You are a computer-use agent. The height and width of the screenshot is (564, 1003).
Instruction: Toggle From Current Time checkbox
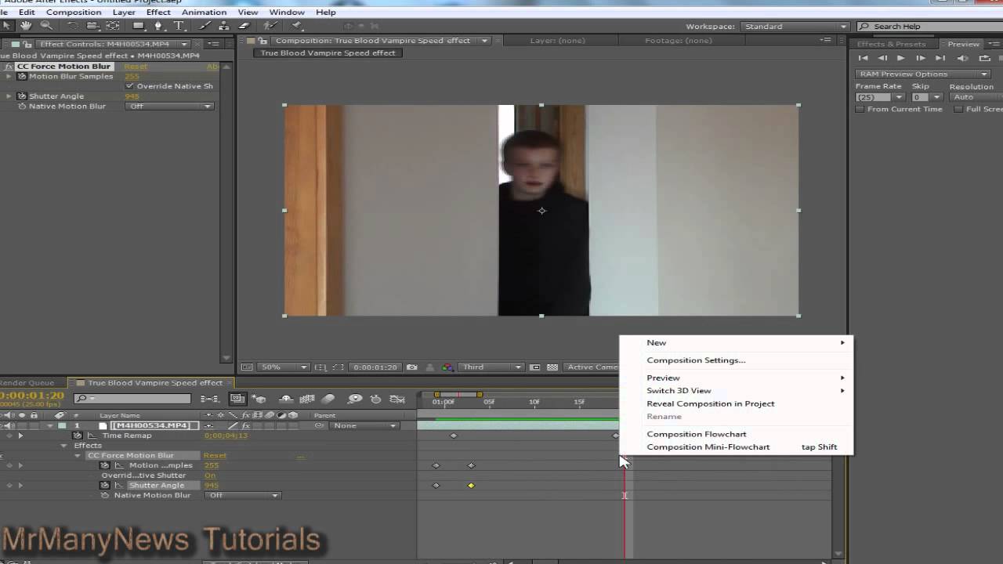tap(860, 109)
